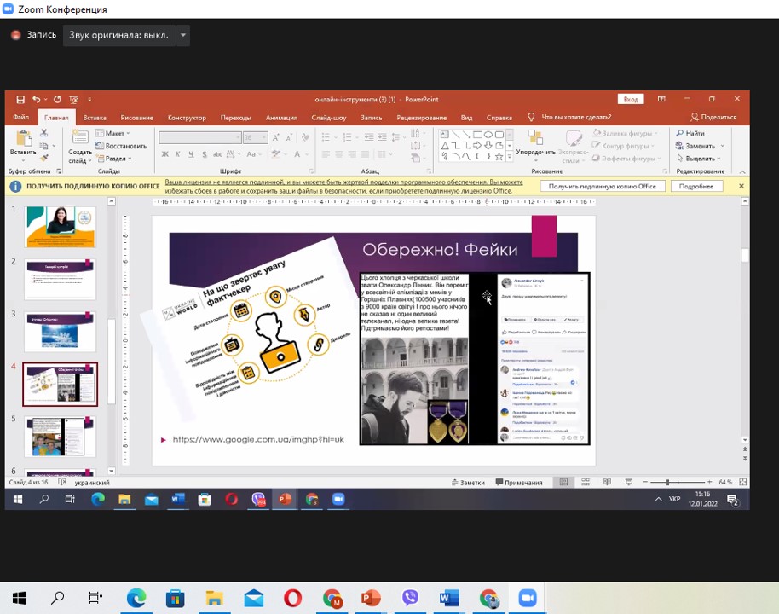Toggle the Примечания comments pane in the status bar

tap(518, 483)
